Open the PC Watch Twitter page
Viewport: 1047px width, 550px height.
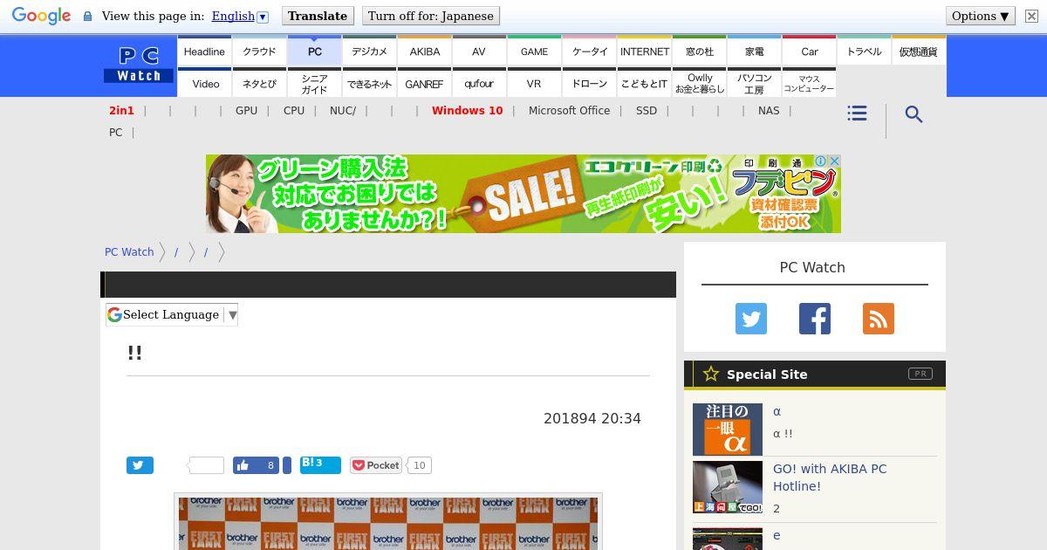tap(750, 319)
